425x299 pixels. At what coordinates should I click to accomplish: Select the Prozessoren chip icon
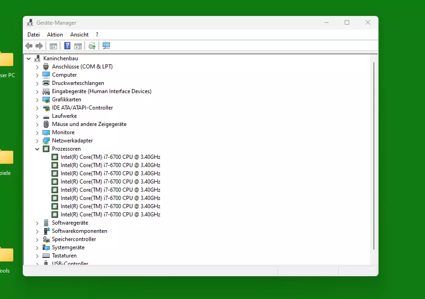click(46, 149)
